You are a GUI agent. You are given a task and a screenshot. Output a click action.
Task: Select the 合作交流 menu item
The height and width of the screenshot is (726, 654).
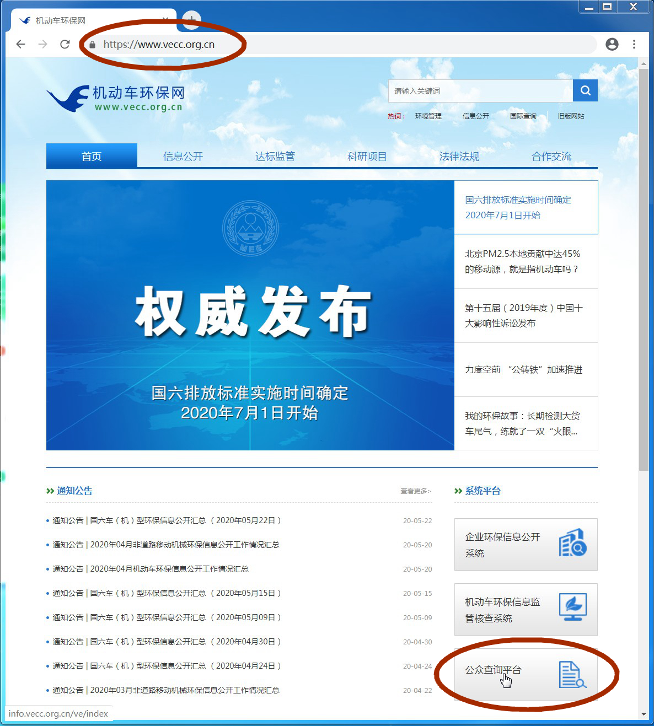pos(550,156)
